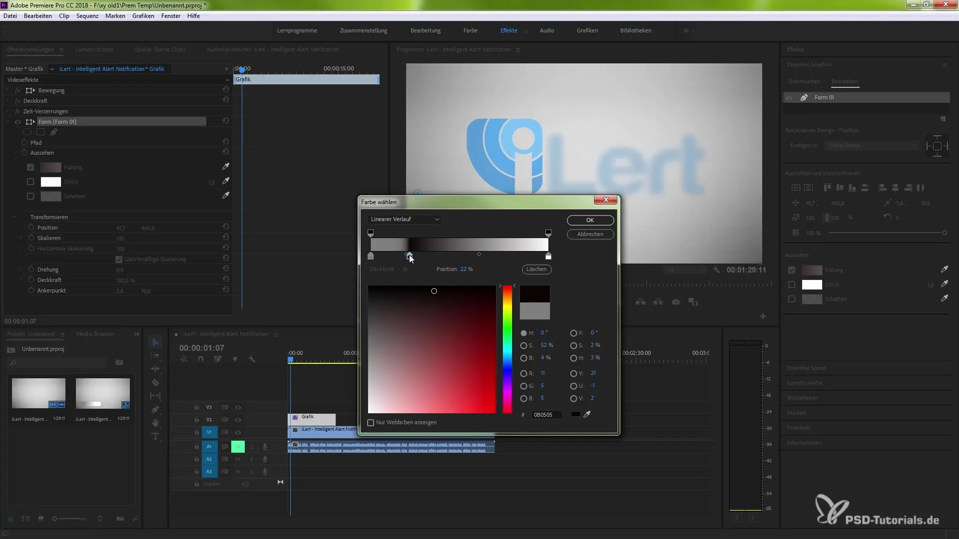Viewport: 959px width, 539px height.
Task: Click the Strich eyedropper in Effekteinstellungen
Action: point(226,181)
